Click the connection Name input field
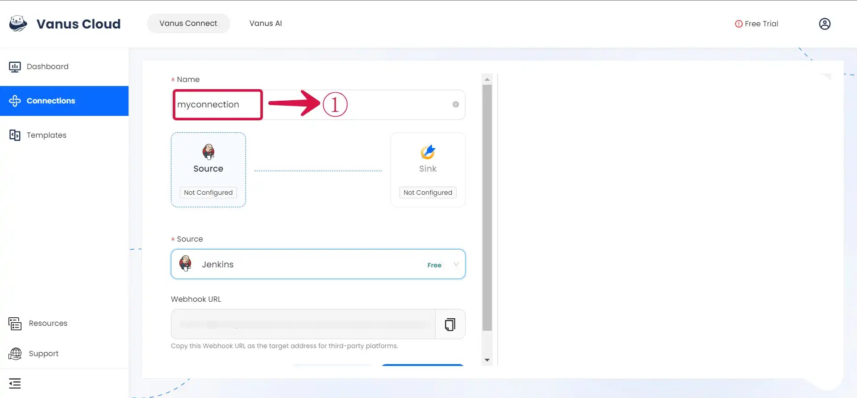 tap(318, 105)
